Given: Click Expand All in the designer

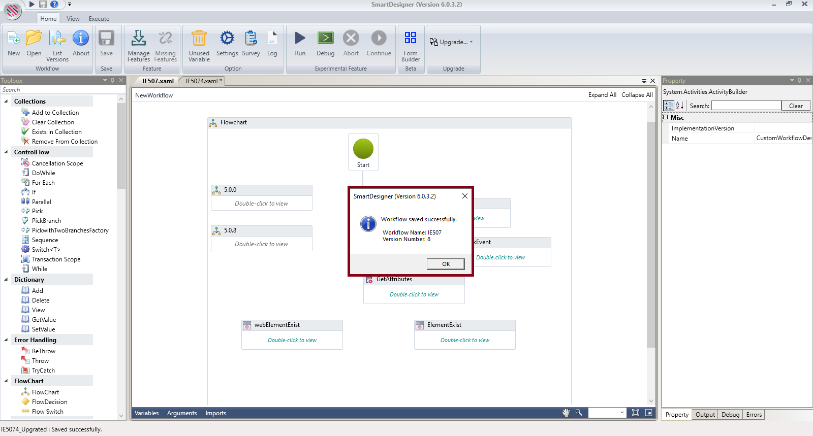Looking at the screenshot, I should [x=602, y=95].
